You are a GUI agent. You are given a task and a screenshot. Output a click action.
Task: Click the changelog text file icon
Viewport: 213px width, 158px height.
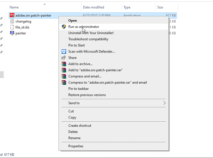click(x=12, y=21)
